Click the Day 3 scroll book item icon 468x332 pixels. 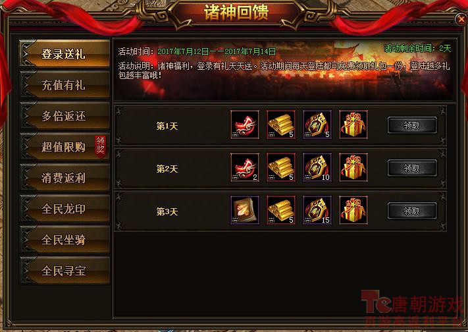245,210
